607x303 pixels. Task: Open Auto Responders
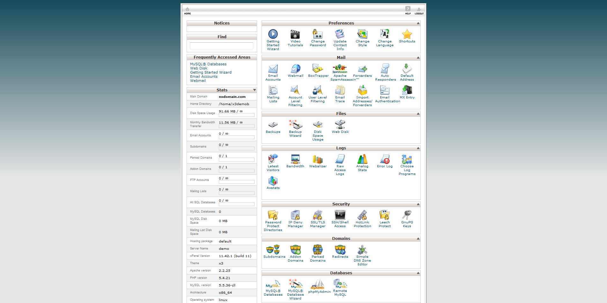tap(385, 69)
